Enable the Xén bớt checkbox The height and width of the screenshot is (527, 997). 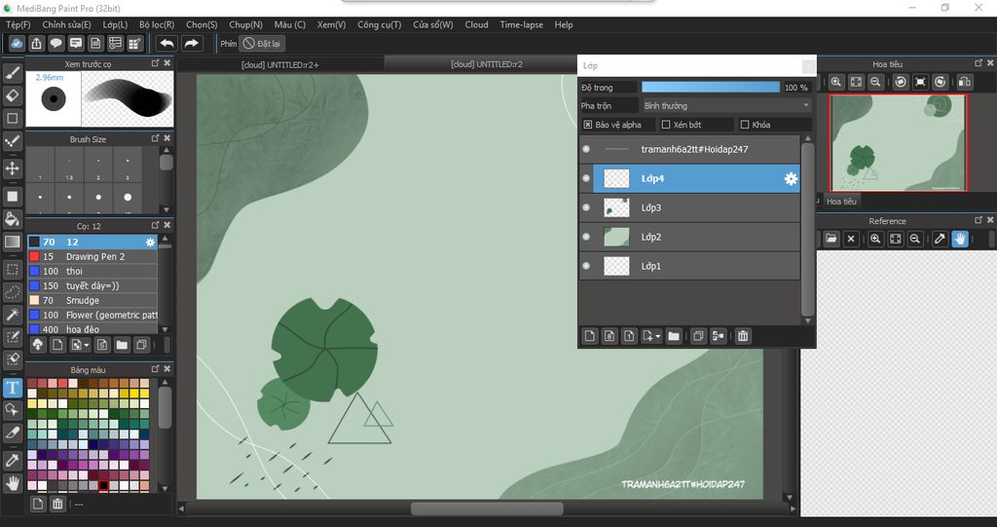pos(666,125)
